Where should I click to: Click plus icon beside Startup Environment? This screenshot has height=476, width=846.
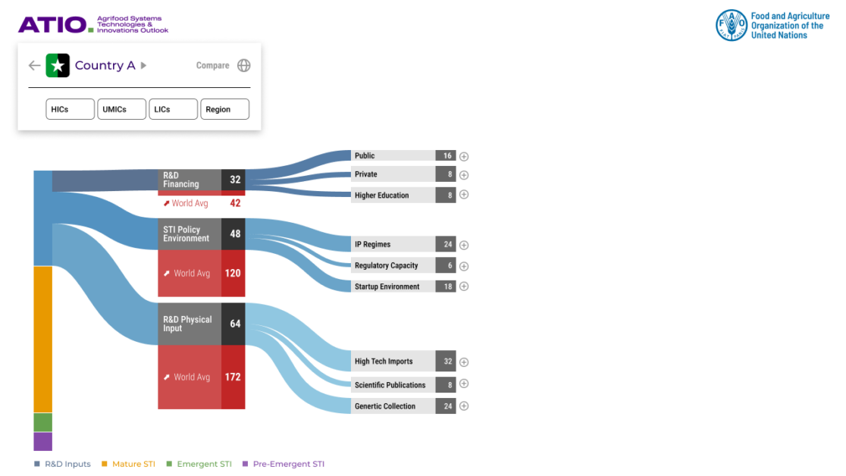click(464, 287)
